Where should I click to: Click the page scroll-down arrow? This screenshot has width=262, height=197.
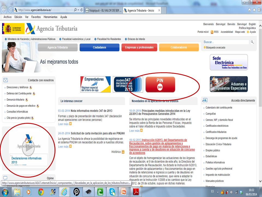260,181
